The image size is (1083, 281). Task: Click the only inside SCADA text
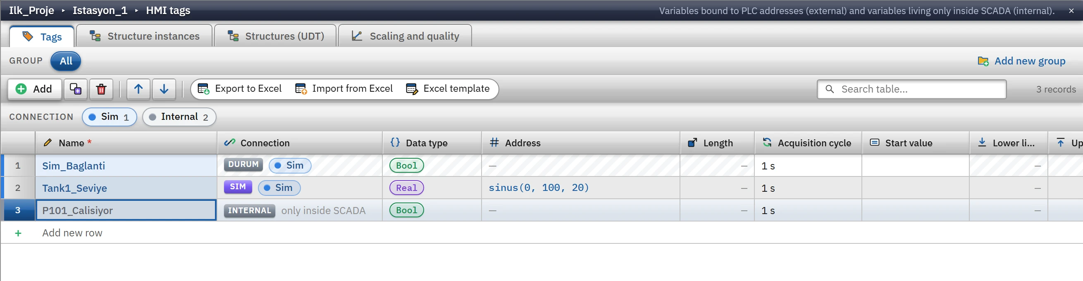click(x=323, y=210)
